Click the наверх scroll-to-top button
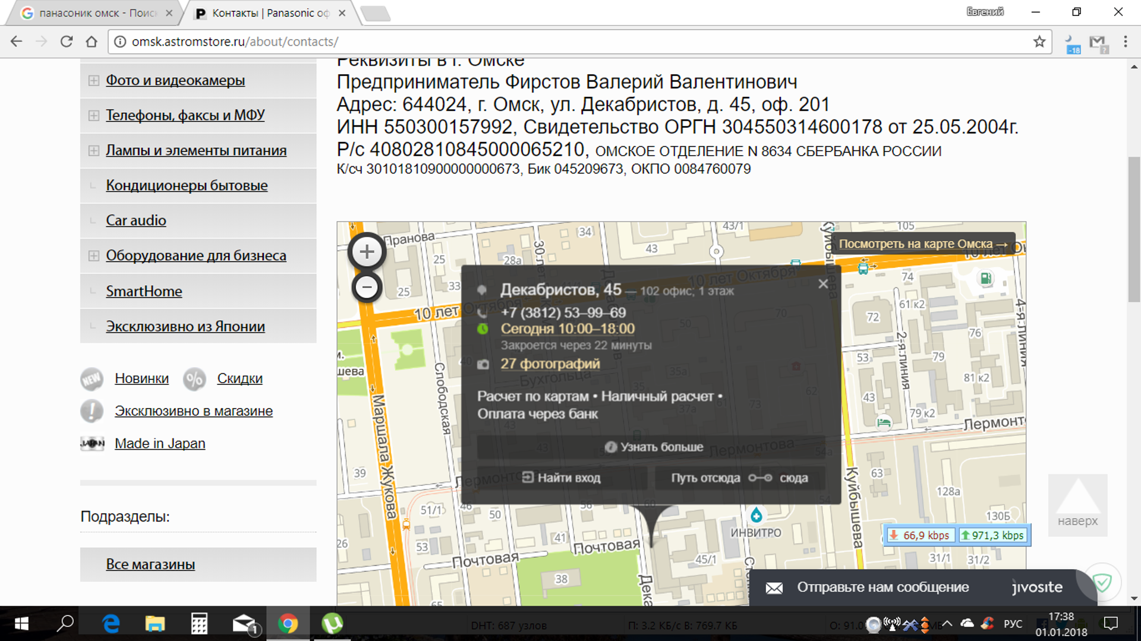This screenshot has width=1141, height=641. [1077, 505]
